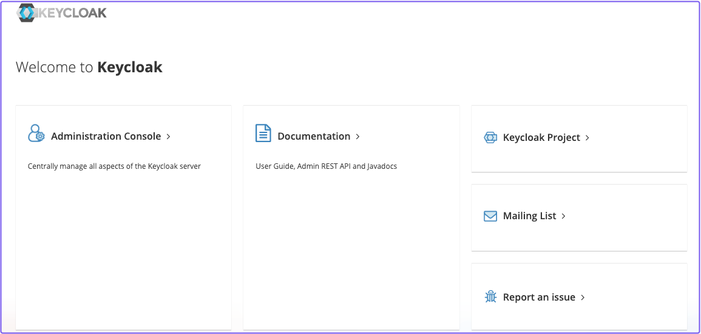The height and width of the screenshot is (334, 701).
Task: Click the "Welcome to Keycloak" heading
Action: 89,67
